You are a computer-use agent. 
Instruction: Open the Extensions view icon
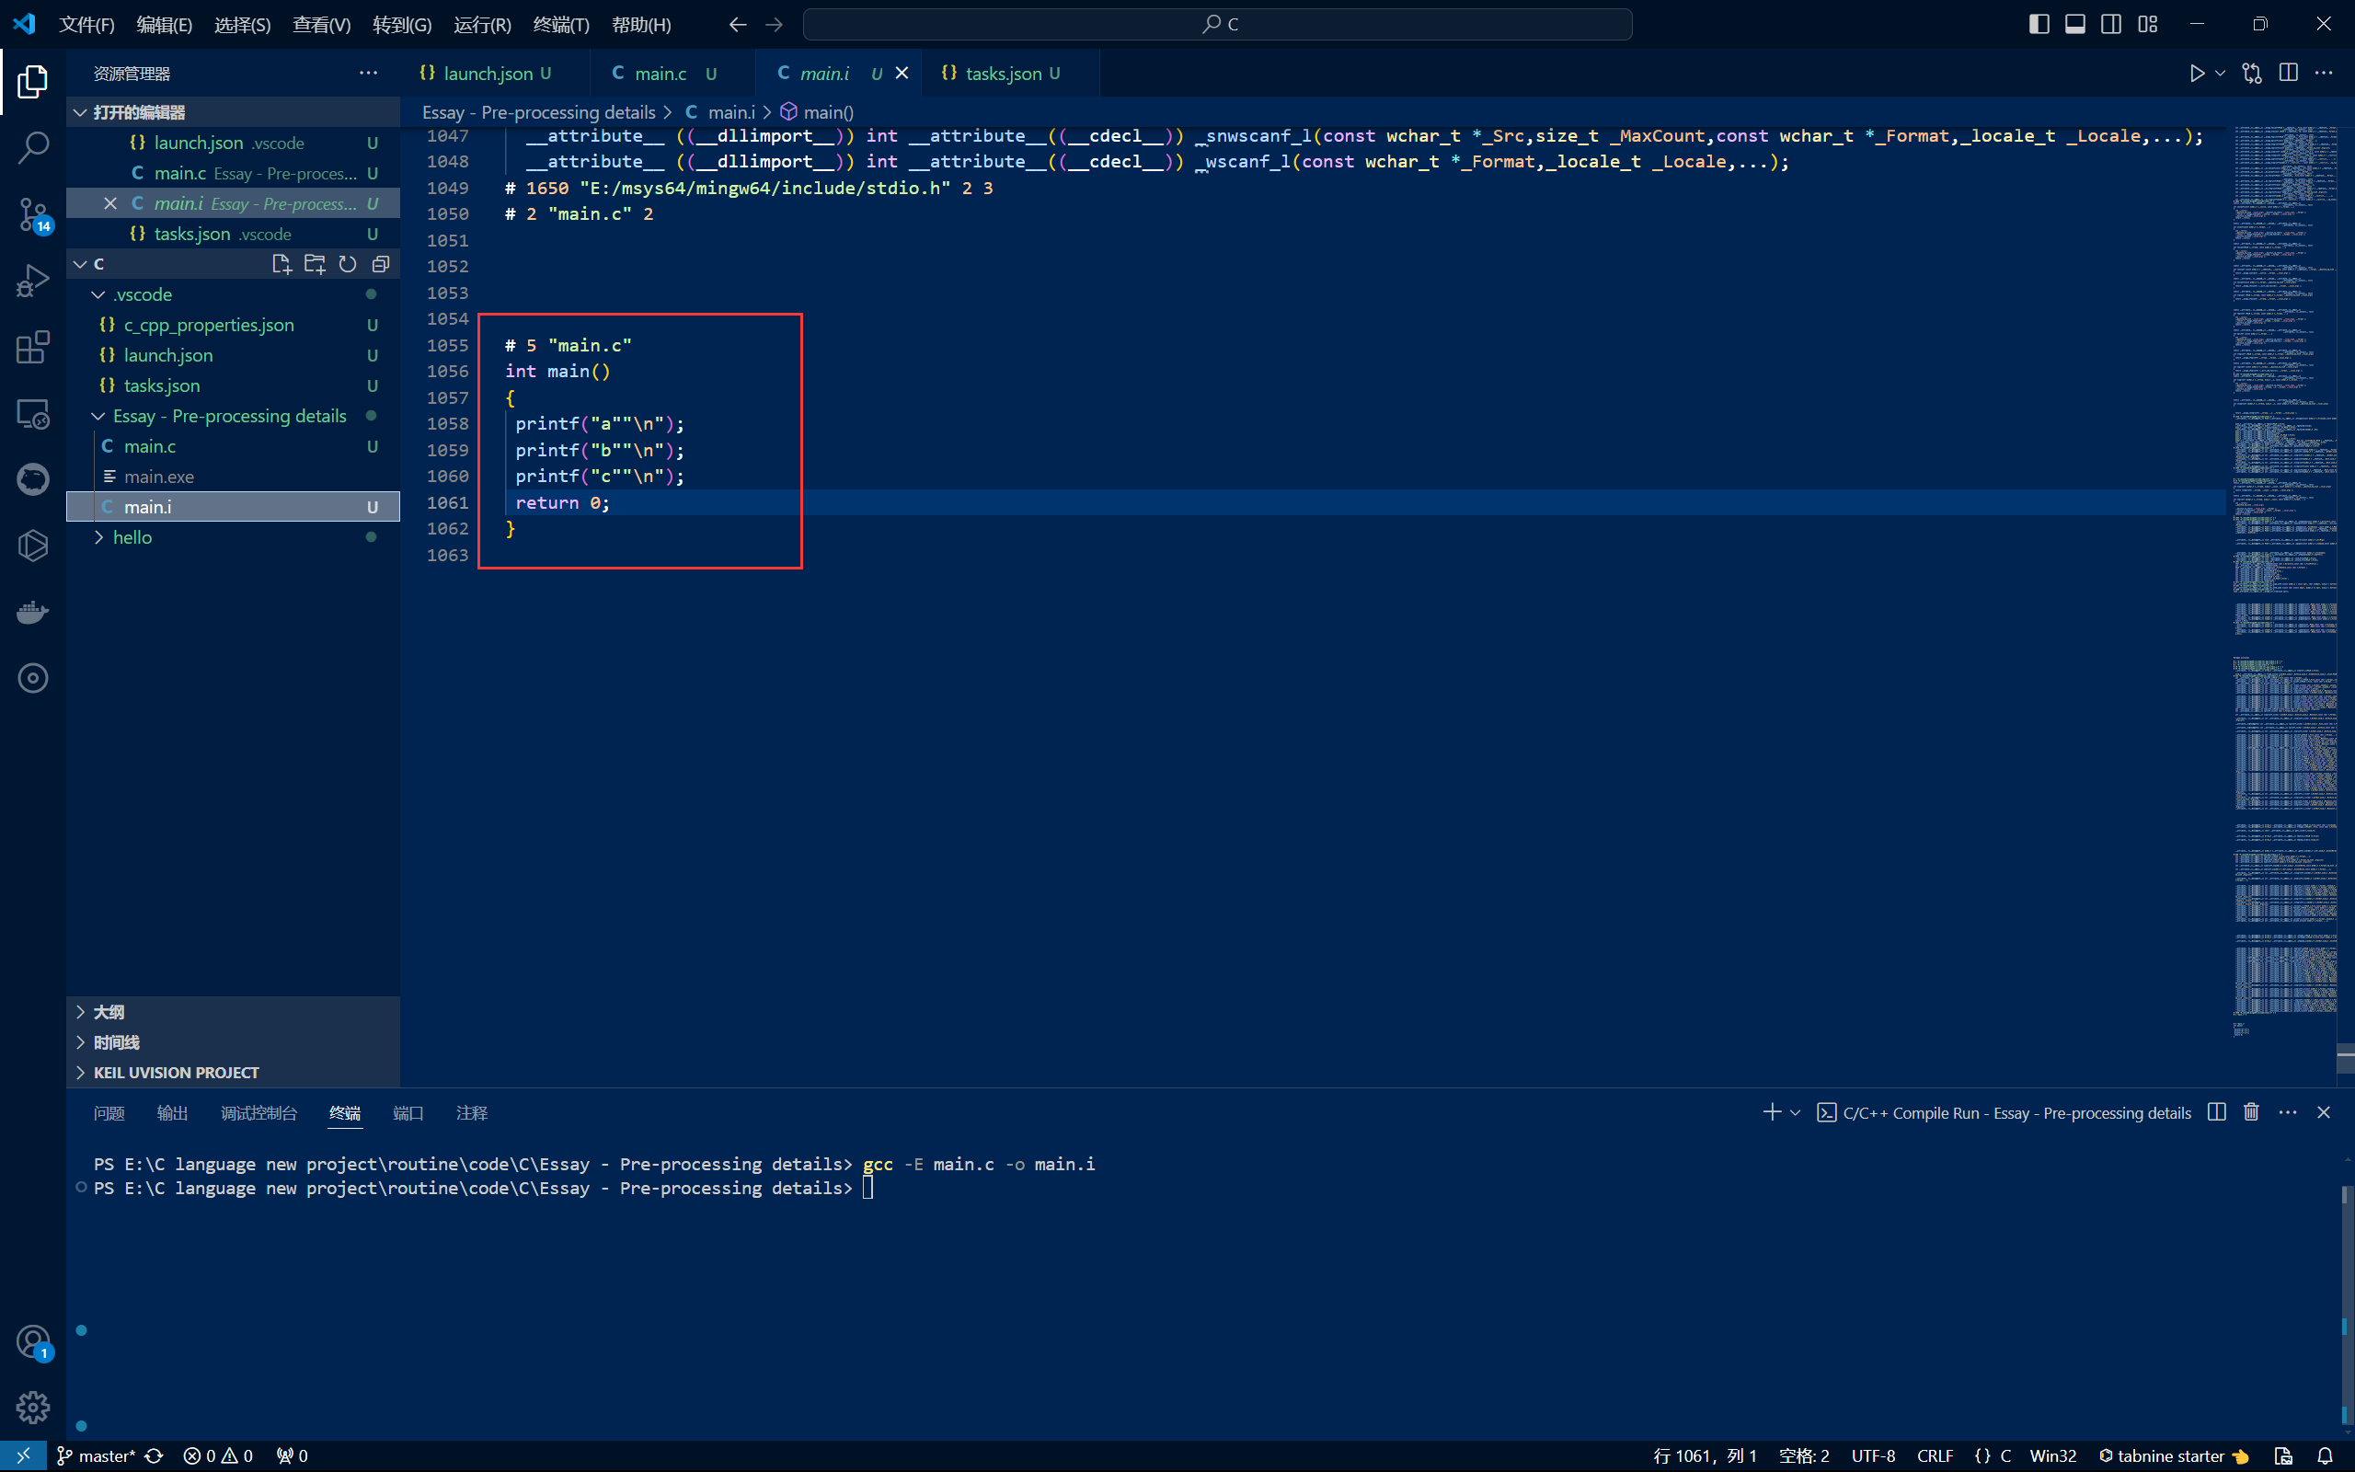(33, 348)
